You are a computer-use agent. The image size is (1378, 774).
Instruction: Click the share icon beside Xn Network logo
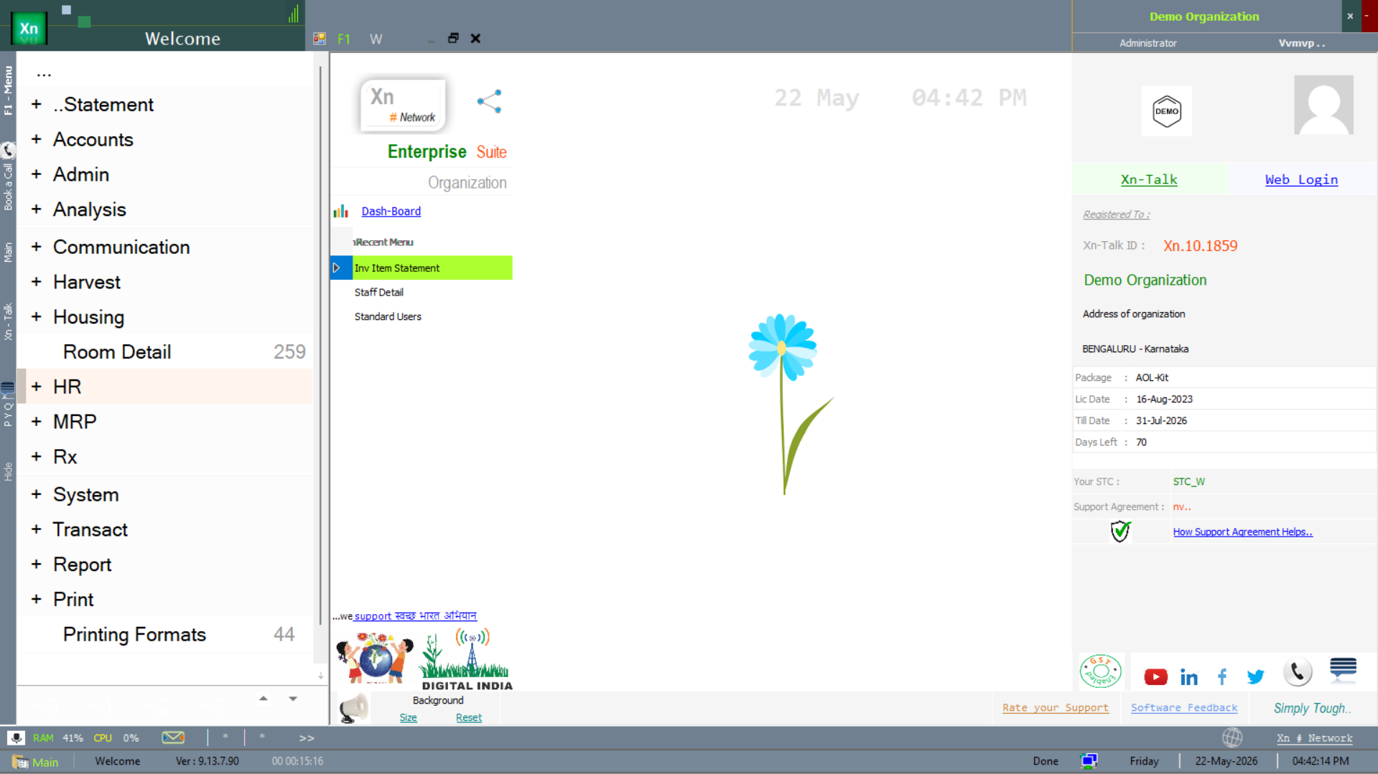coord(490,101)
